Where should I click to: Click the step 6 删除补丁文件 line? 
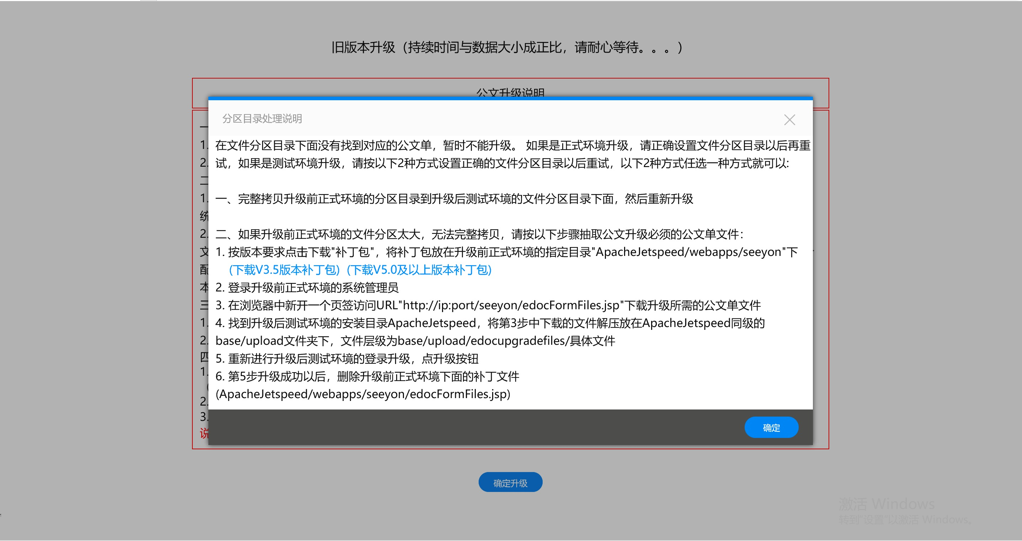point(367,377)
